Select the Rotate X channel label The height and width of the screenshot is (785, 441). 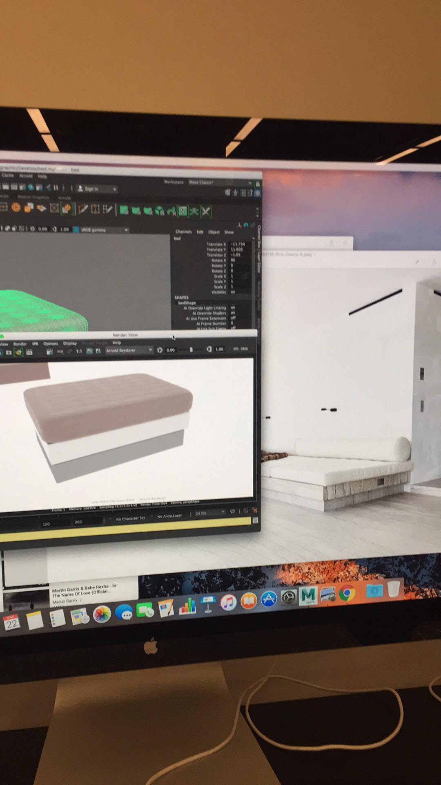point(218,260)
